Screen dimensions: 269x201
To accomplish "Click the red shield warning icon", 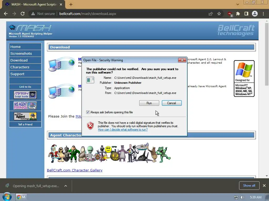I will tap(90, 126).
